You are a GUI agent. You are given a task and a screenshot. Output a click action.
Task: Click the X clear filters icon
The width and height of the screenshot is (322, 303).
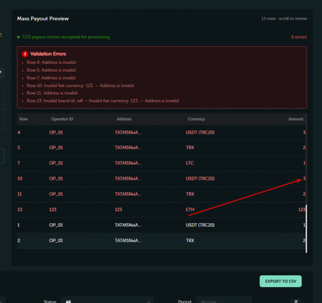296,301
